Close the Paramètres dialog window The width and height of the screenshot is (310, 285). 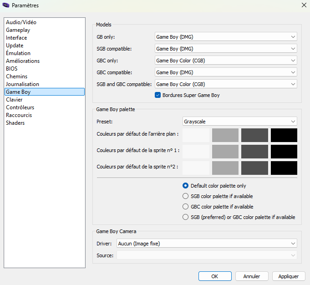click(x=304, y=5)
